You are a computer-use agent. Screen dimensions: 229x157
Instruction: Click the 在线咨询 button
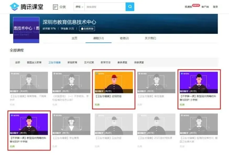point(87,29)
